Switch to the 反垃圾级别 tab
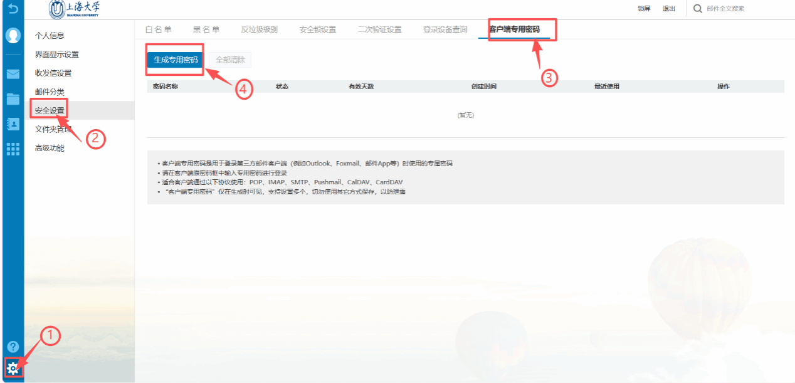The height and width of the screenshot is (383, 795). click(x=259, y=29)
